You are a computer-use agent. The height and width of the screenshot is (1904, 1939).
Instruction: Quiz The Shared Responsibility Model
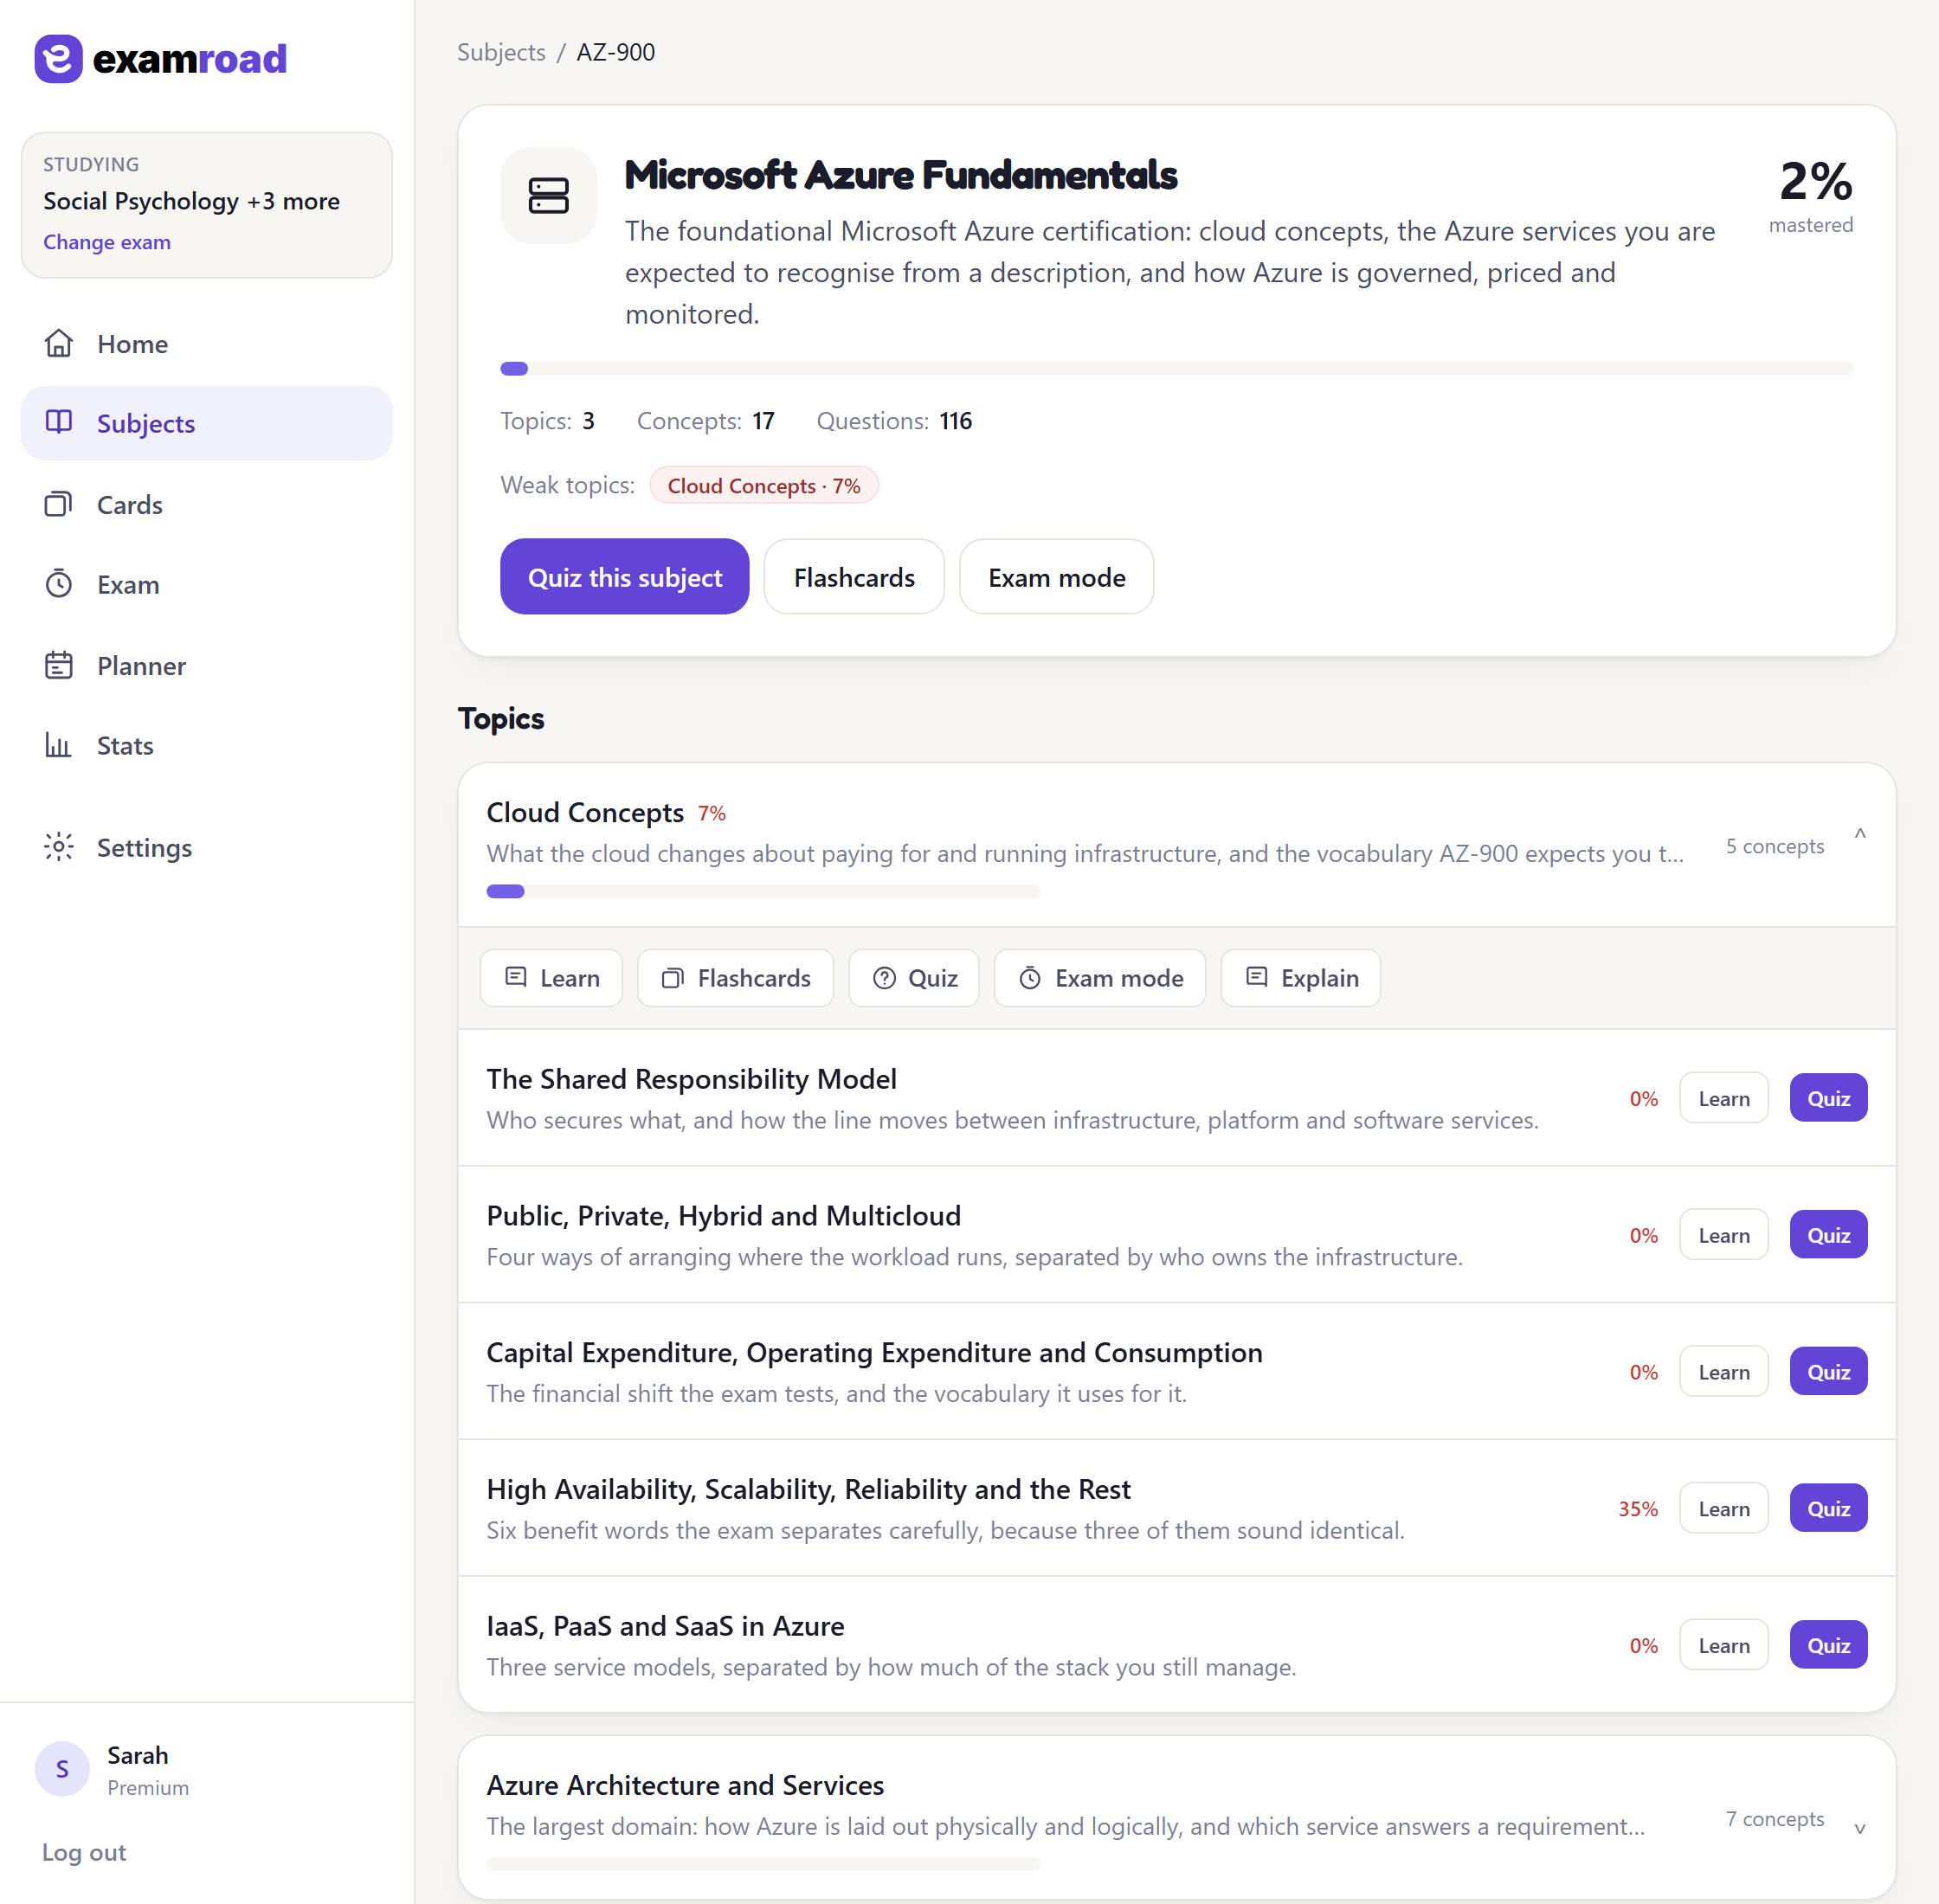coord(1829,1098)
